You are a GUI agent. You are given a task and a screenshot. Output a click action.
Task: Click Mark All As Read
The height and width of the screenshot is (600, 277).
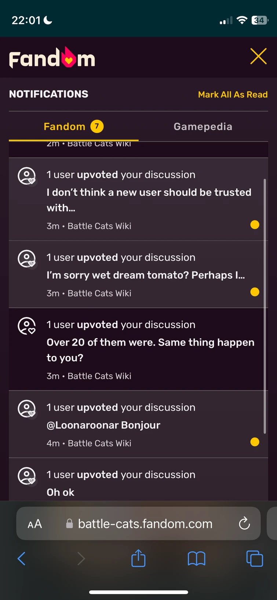[x=233, y=94]
